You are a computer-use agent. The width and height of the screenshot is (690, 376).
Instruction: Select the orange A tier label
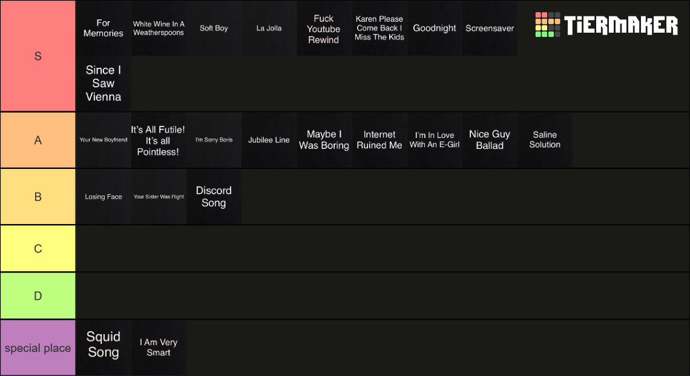38,140
